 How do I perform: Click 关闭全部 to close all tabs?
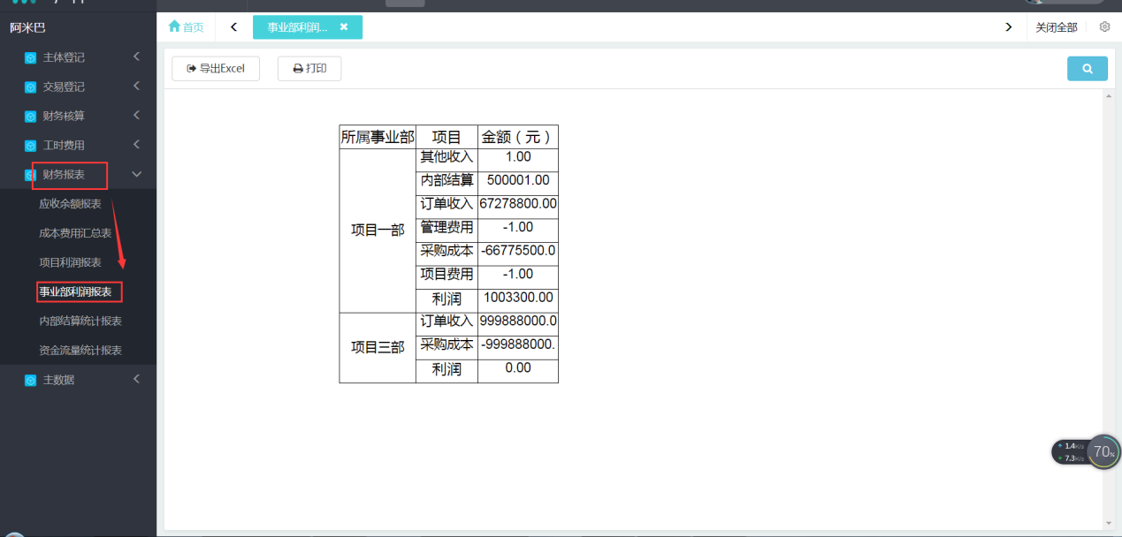coord(1057,27)
